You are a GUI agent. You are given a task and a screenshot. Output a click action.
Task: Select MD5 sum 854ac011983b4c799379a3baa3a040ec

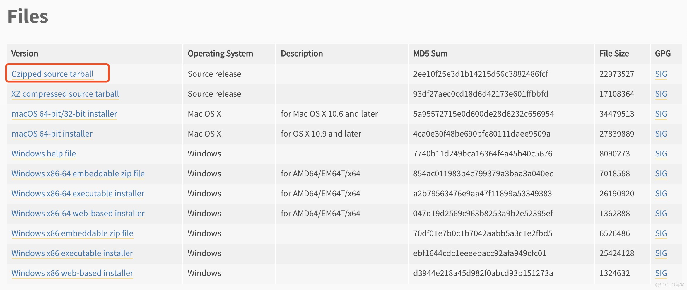pyautogui.click(x=483, y=174)
